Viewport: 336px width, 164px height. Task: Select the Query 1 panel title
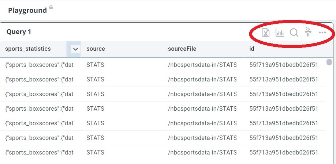pyautogui.click(x=19, y=32)
